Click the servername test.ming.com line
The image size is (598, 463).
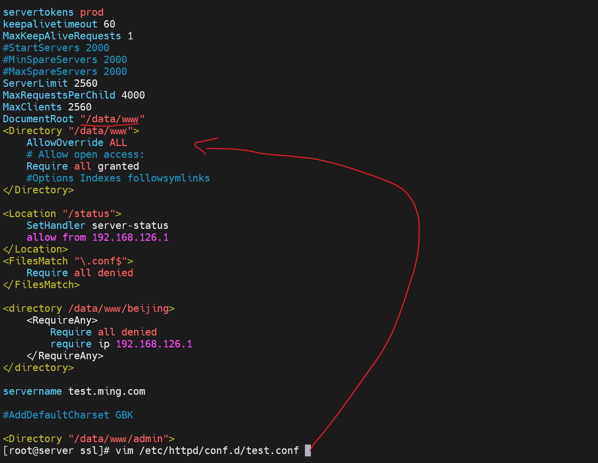click(x=74, y=391)
